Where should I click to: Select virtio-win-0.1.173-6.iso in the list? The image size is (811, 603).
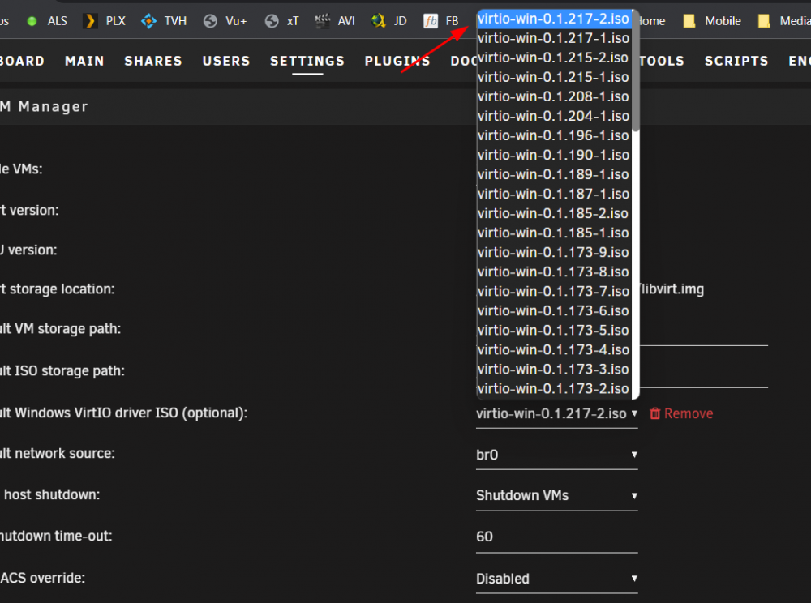coord(553,311)
